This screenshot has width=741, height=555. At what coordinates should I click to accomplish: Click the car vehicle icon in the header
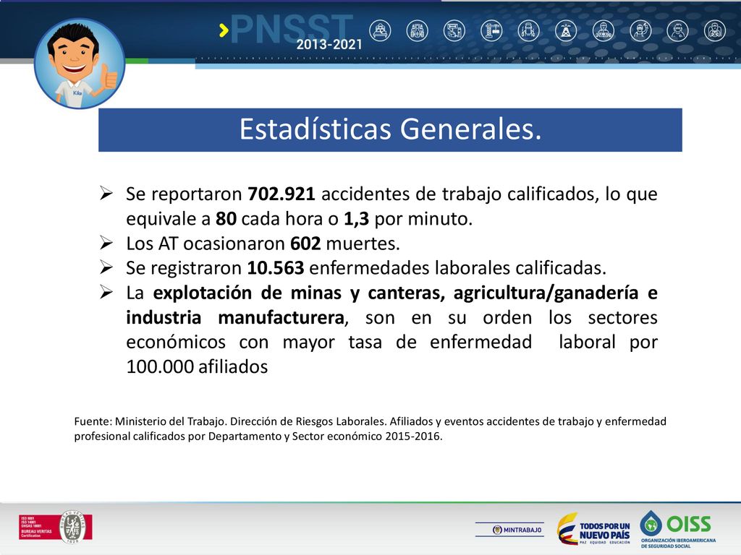tap(529, 31)
